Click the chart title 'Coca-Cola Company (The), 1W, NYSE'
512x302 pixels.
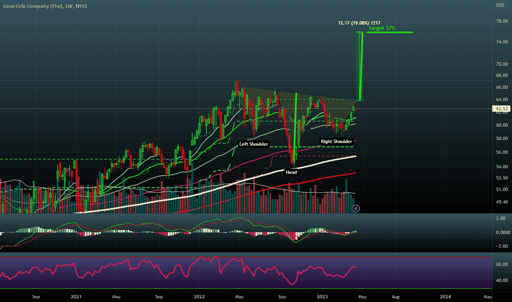(x=46, y=6)
